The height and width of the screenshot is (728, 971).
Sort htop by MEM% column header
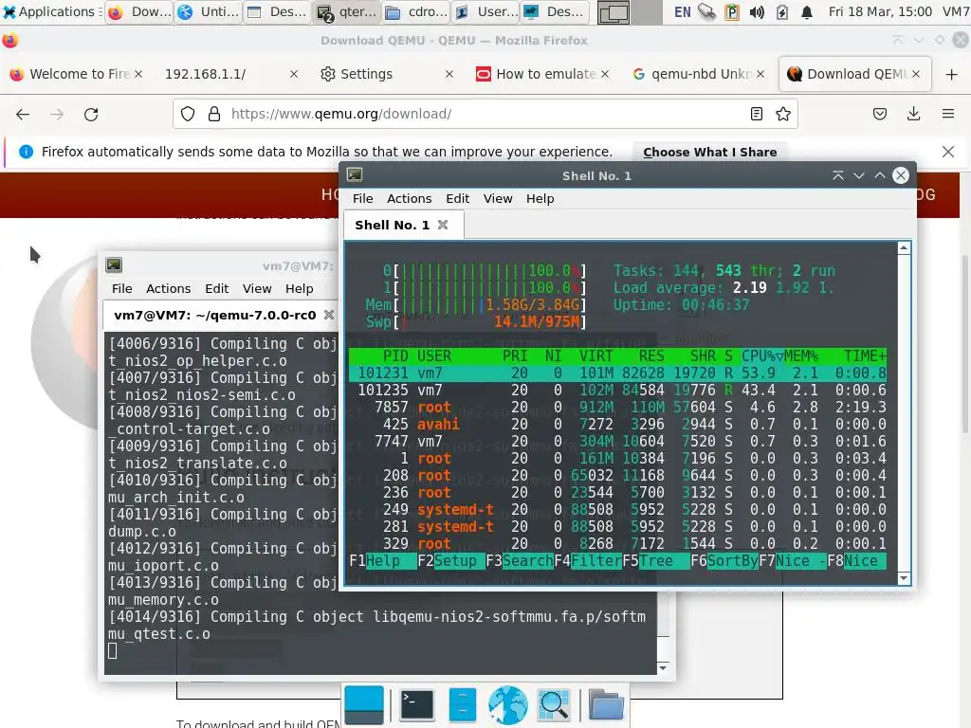800,356
